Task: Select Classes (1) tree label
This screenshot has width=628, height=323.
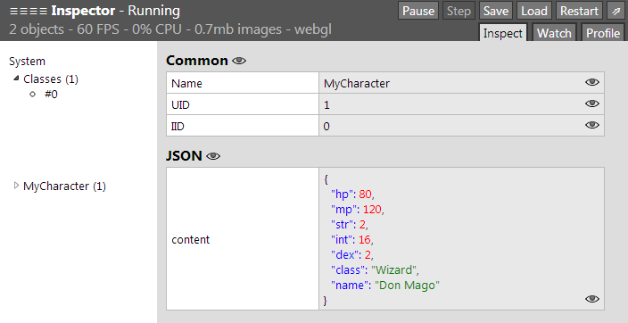Action: [x=51, y=79]
